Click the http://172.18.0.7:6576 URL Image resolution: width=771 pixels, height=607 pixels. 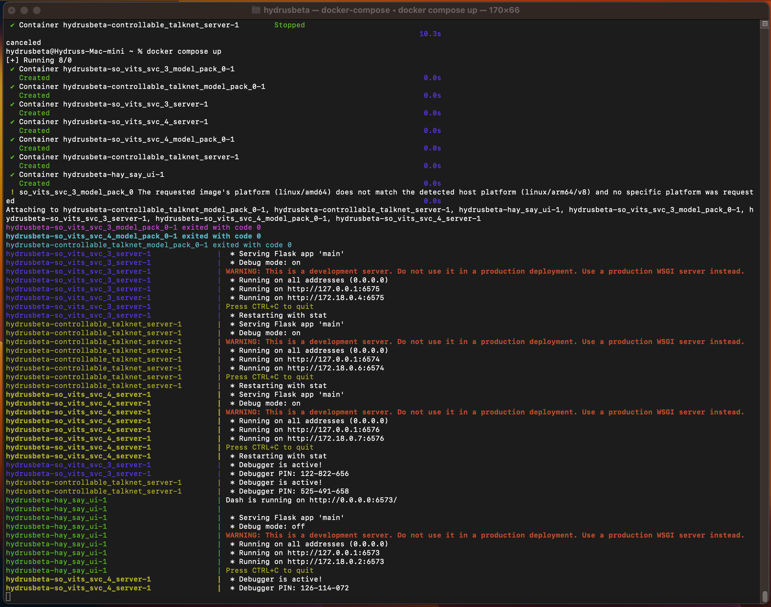point(336,439)
